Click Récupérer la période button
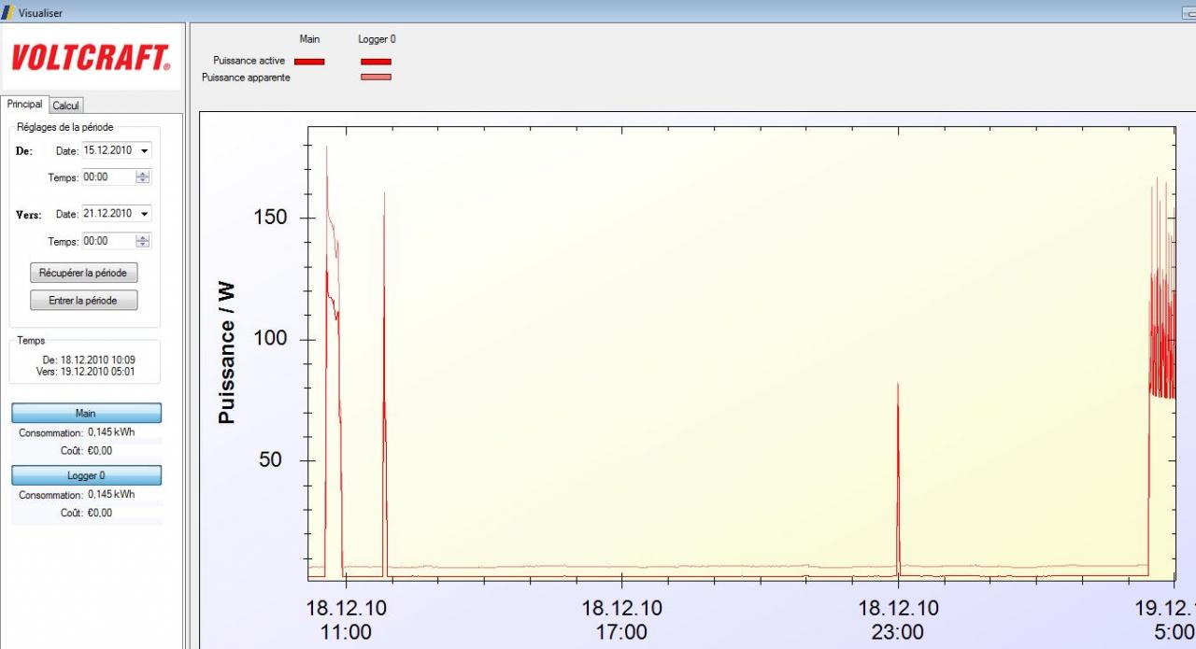Image resolution: width=1196 pixels, height=649 pixels. point(84,273)
